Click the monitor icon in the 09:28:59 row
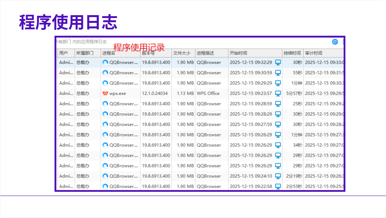 (x=278, y=104)
